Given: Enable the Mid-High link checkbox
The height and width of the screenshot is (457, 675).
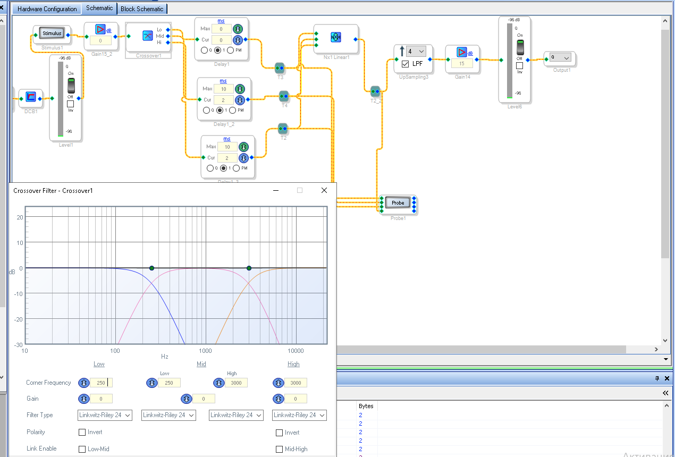Looking at the screenshot, I should point(280,449).
